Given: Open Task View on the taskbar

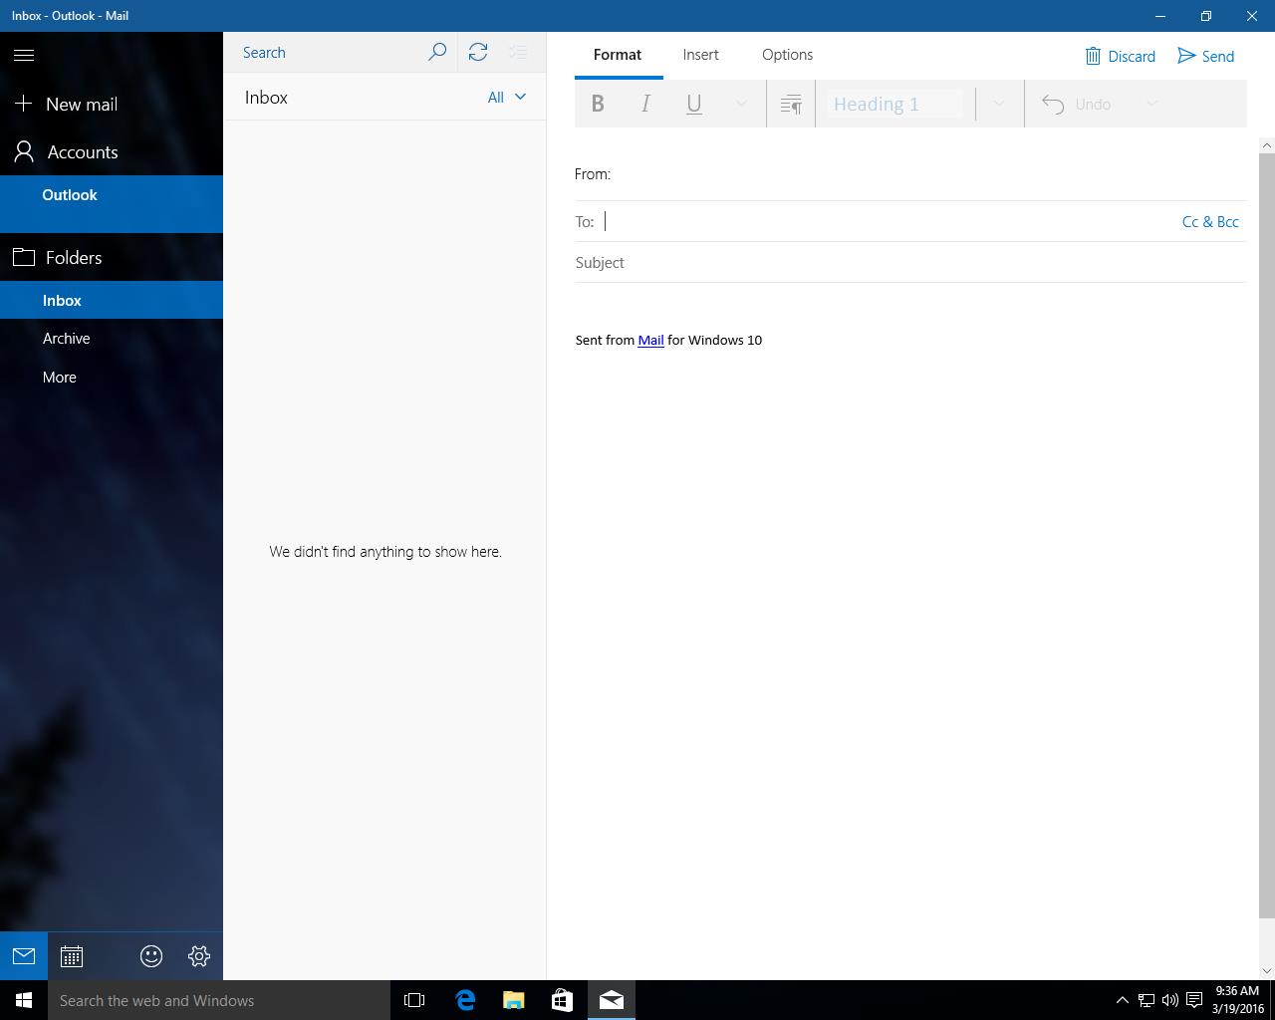Looking at the screenshot, I should click(x=414, y=1000).
